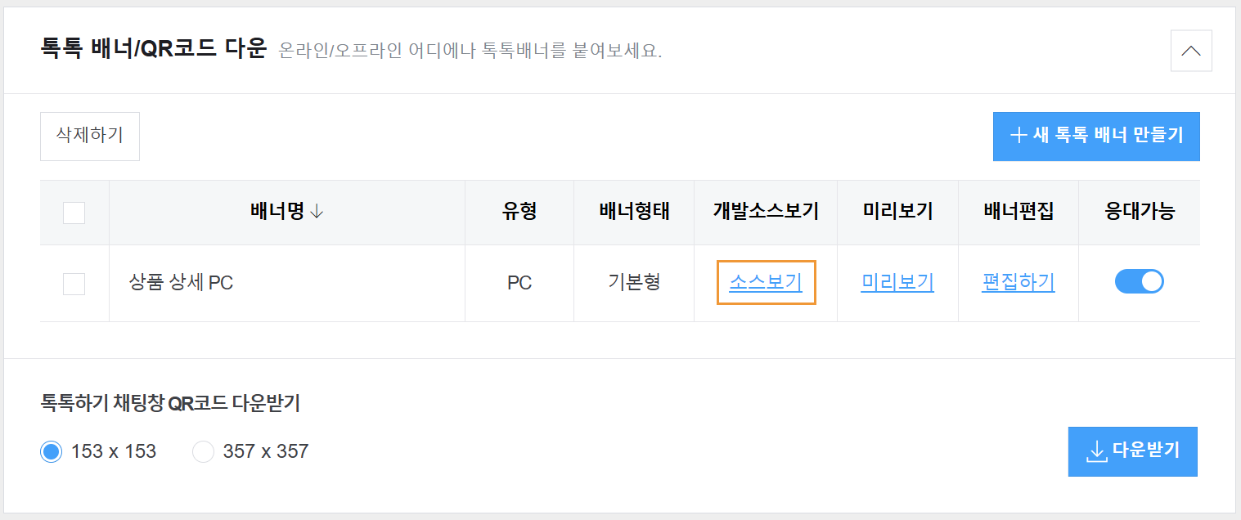Viewport: 1241px width, 520px height.
Task: Collapse the 톡톡 배너/QR코드 다운 section chevron
Action: (x=1191, y=51)
